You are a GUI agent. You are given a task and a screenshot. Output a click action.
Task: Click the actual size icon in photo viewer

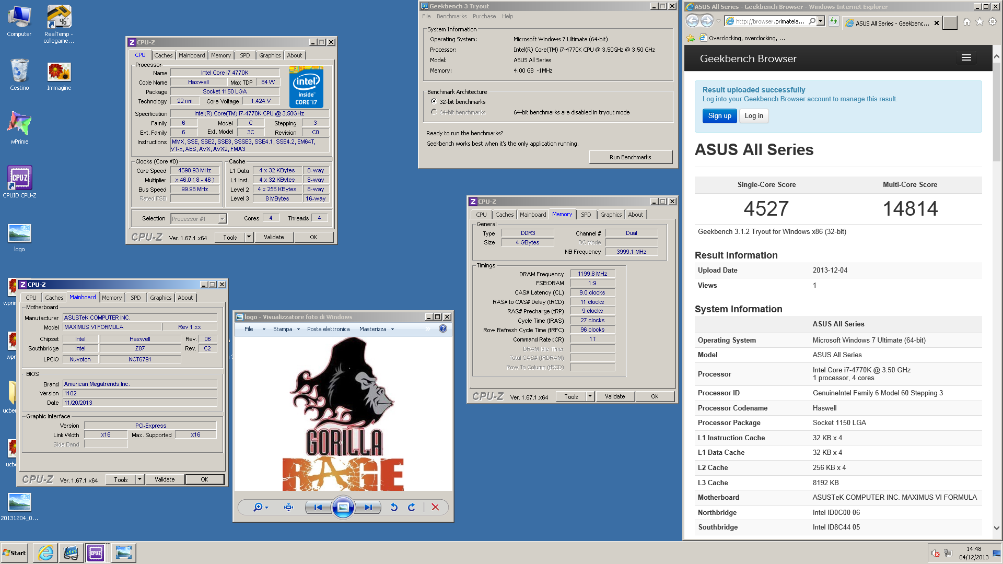288,507
